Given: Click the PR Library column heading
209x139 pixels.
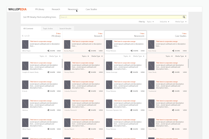Looking at the screenshot, I should (56, 36).
